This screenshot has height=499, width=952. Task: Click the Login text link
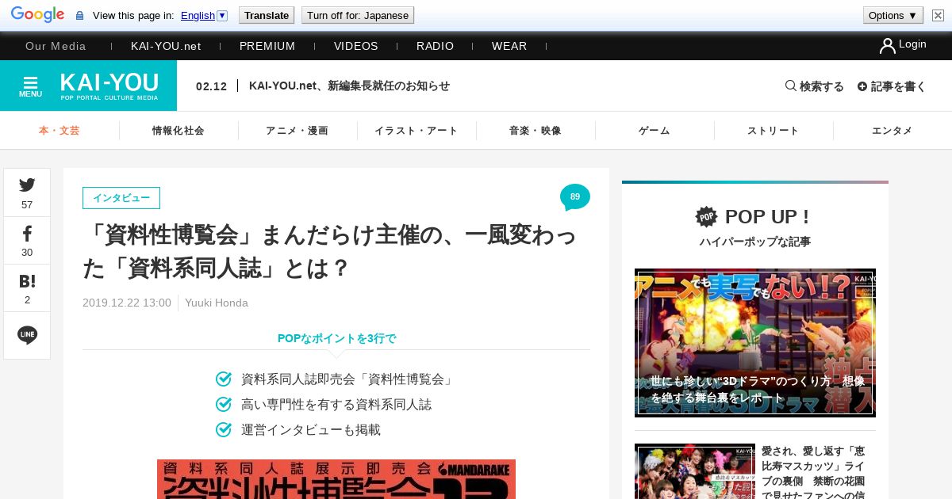912,44
